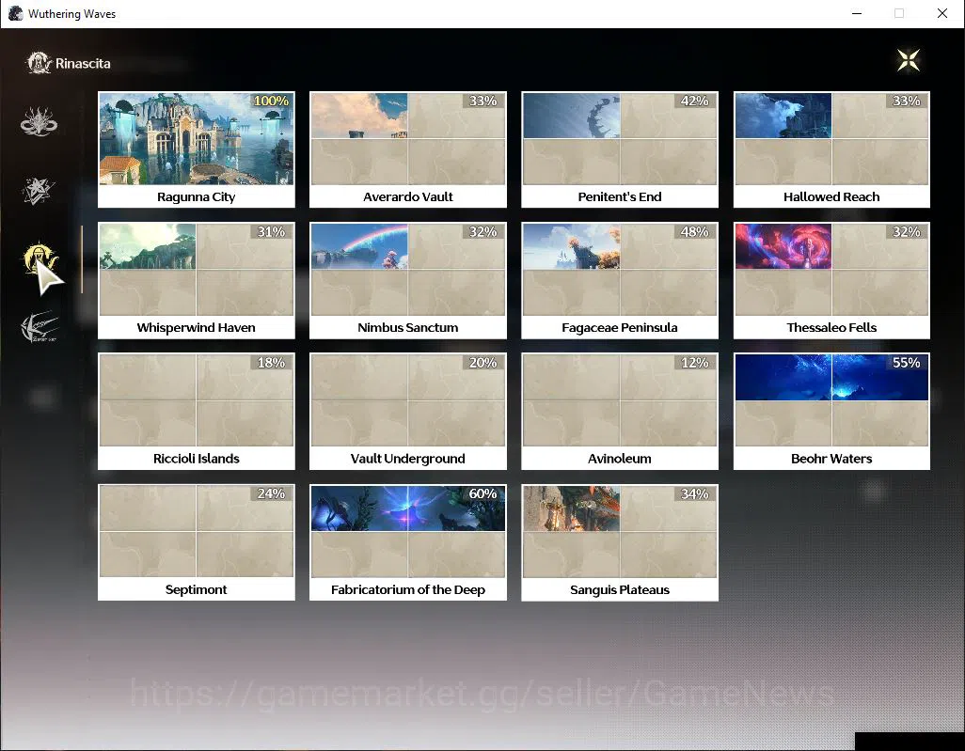Viewport: 965px width, 751px height.
Task: Click the 55% badge on Beohr Waters
Action: coord(907,363)
